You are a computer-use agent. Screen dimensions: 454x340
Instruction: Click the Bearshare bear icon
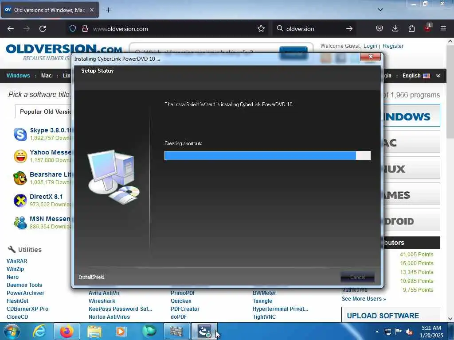pos(20,178)
